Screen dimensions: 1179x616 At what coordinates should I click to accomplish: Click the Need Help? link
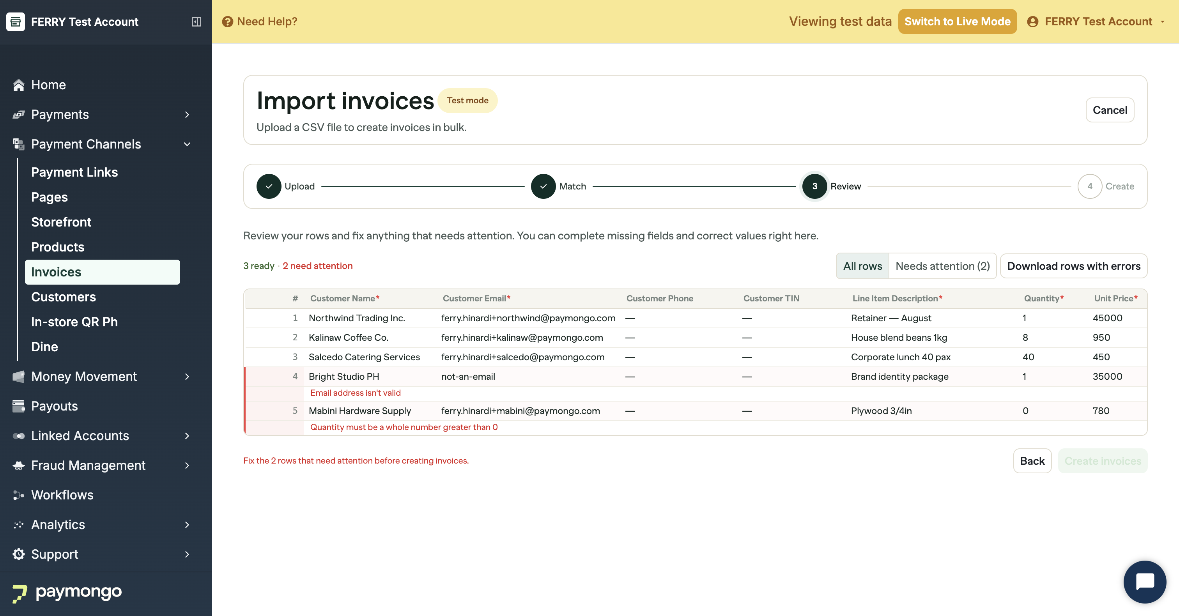[x=260, y=21]
